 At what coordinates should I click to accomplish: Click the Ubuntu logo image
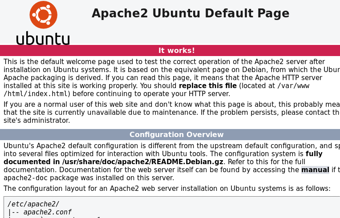pyautogui.click(x=43, y=23)
